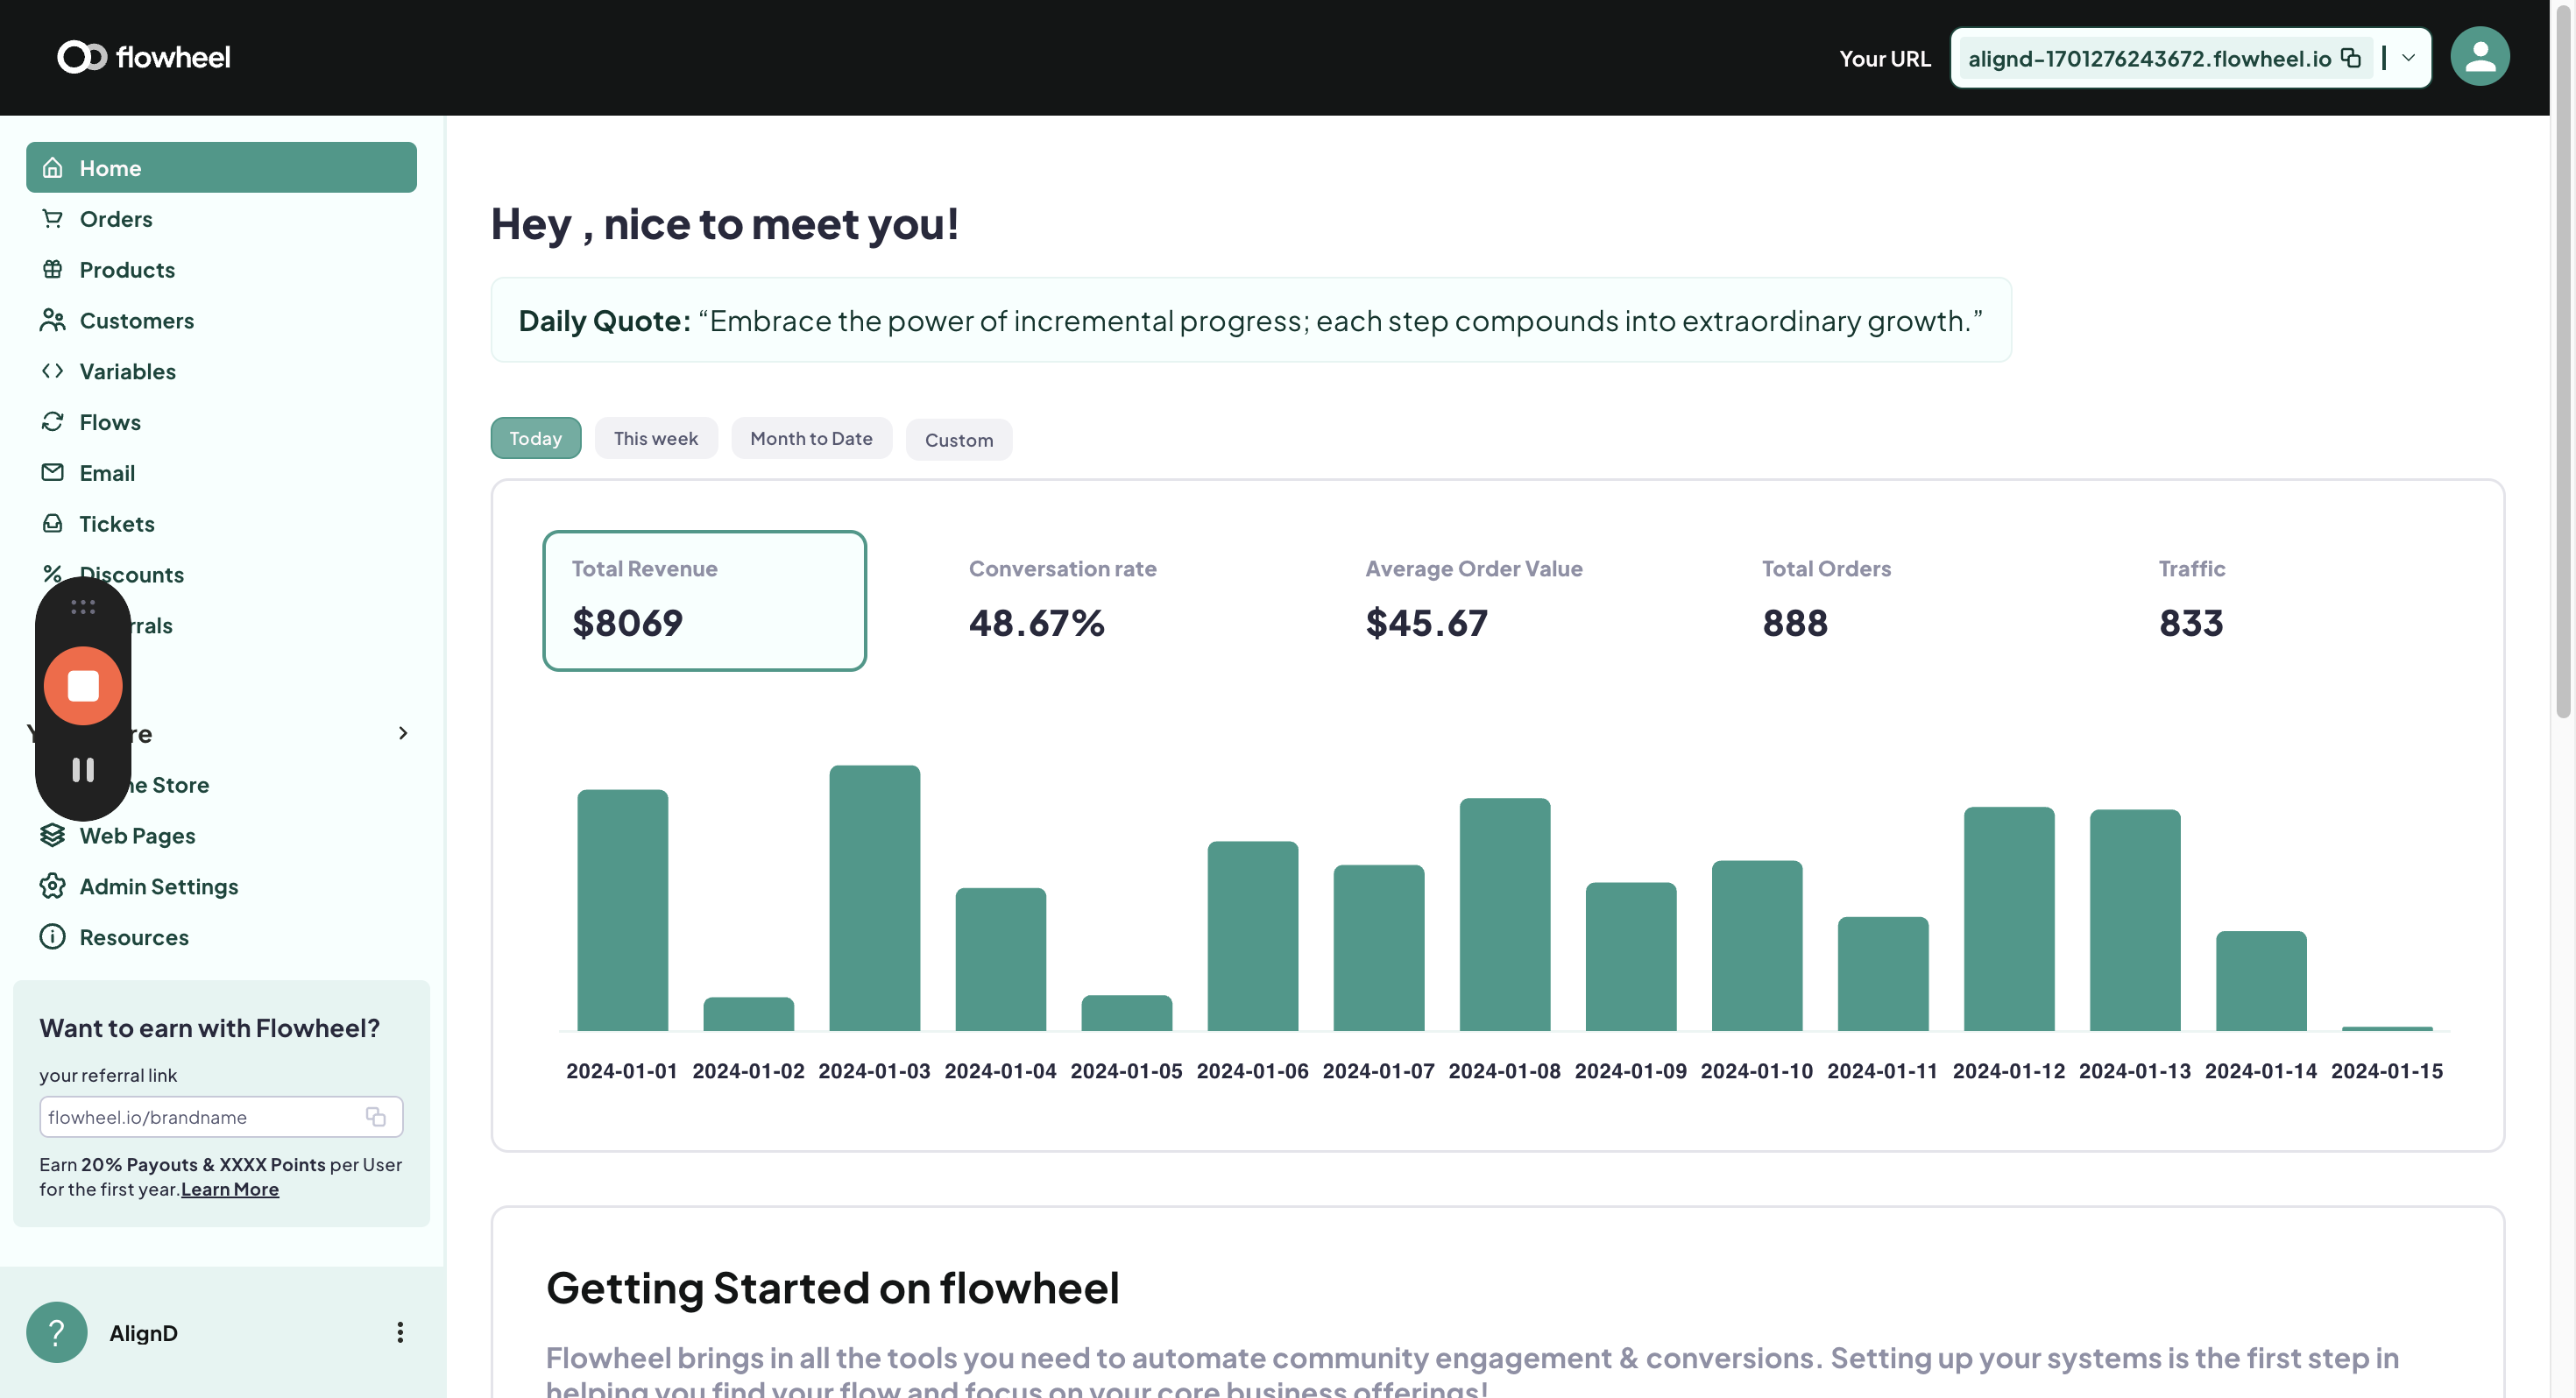The width and height of the screenshot is (2576, 1398).
Task: Stop the screen recording
Action: pyautogui.click(x=83, y=686)
